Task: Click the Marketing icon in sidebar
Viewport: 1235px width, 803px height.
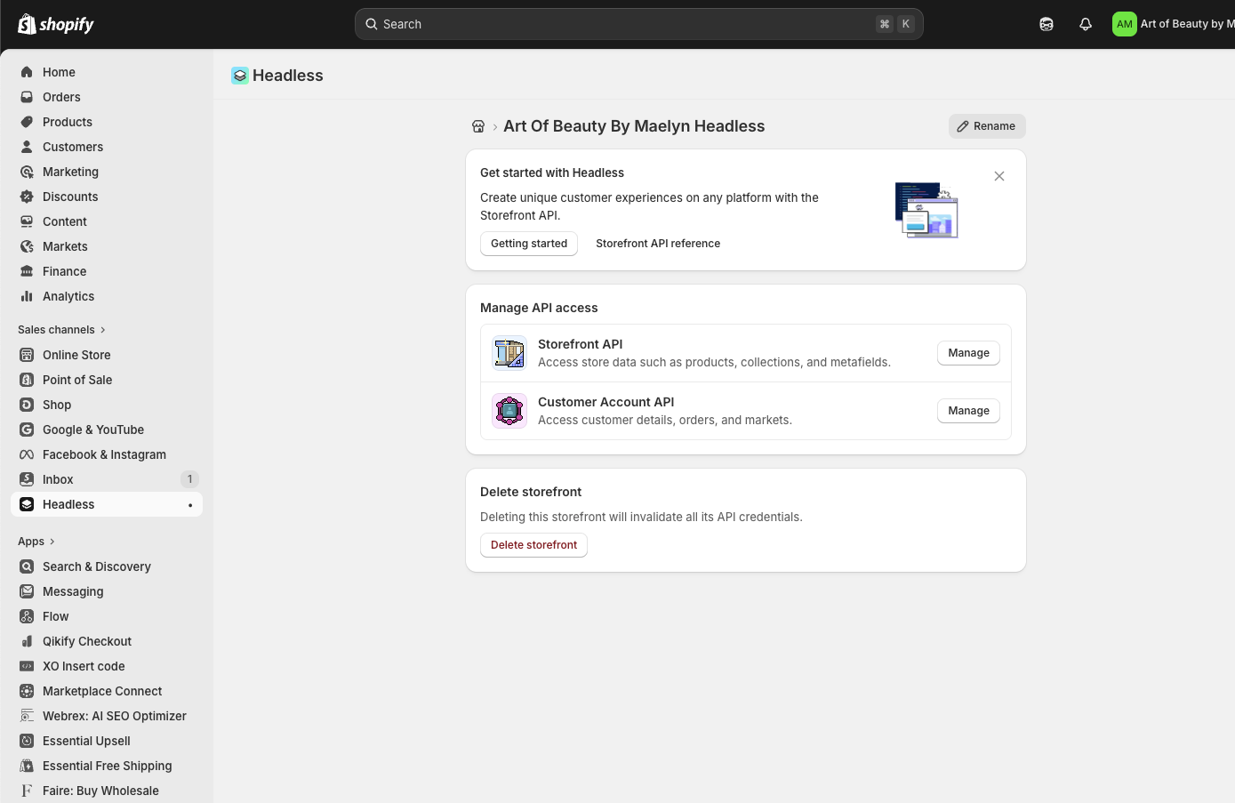Action: coord(27,172)
